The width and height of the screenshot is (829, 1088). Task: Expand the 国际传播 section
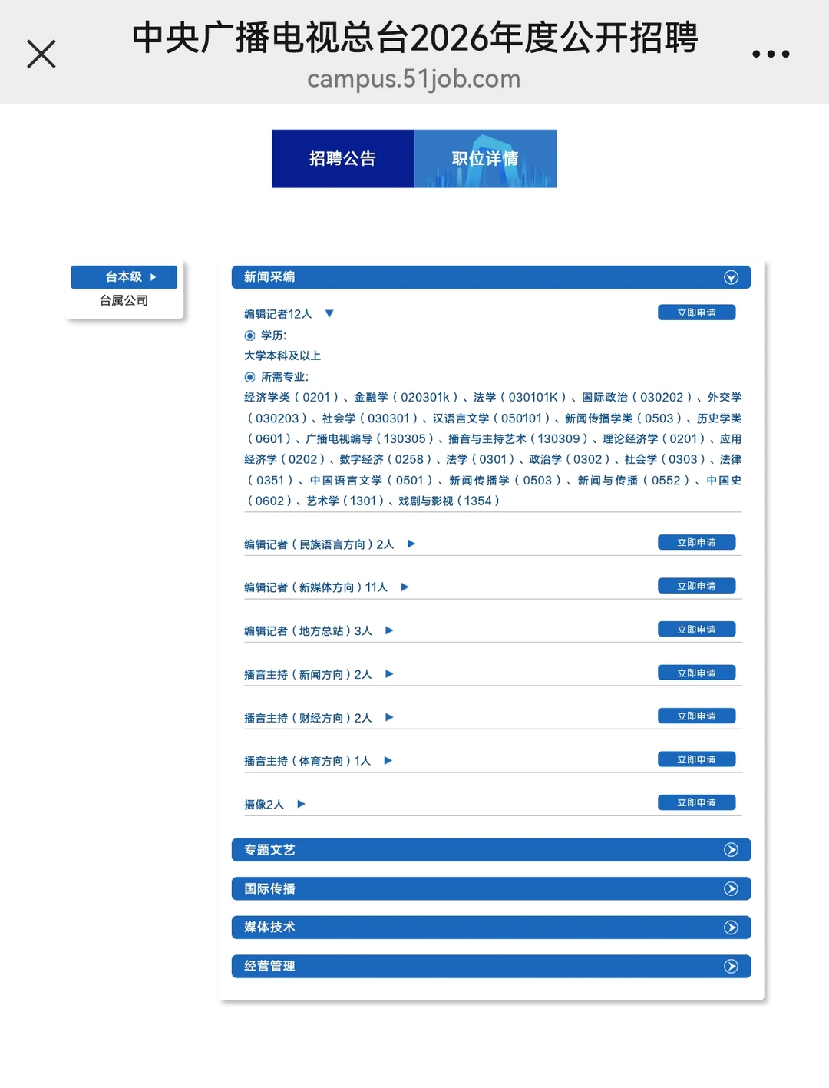pos(491,888)
